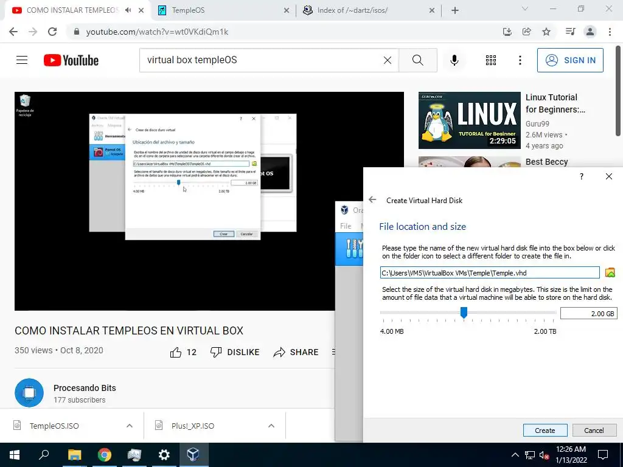Click the taskbar clock showing 12:26 AM
The height and width of the screenshot is (467, 623).
click(571, 455)
